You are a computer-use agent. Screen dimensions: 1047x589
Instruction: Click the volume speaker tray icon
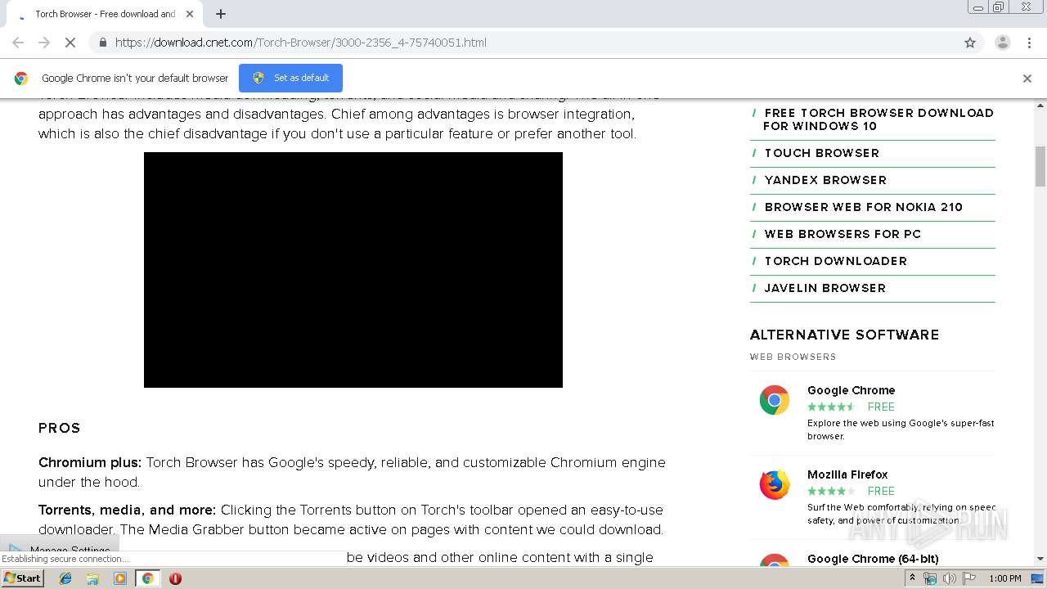point(950,578)
